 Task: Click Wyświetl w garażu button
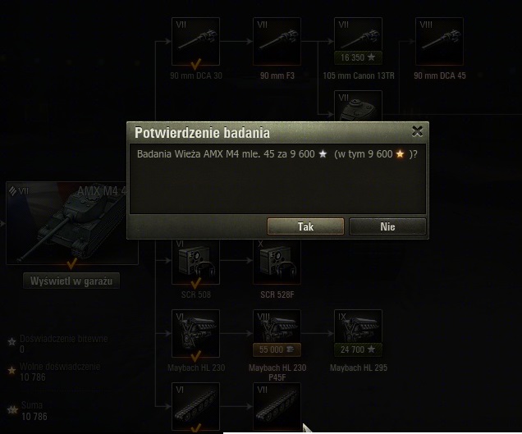pyautogui.click(x=71, y=281)
